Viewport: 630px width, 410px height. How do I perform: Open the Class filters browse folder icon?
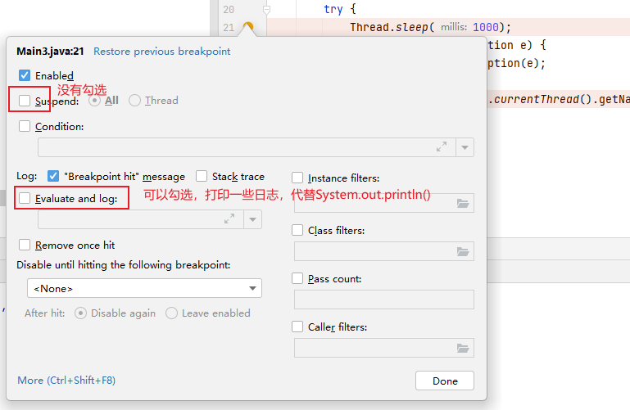(x=464, y=251)
